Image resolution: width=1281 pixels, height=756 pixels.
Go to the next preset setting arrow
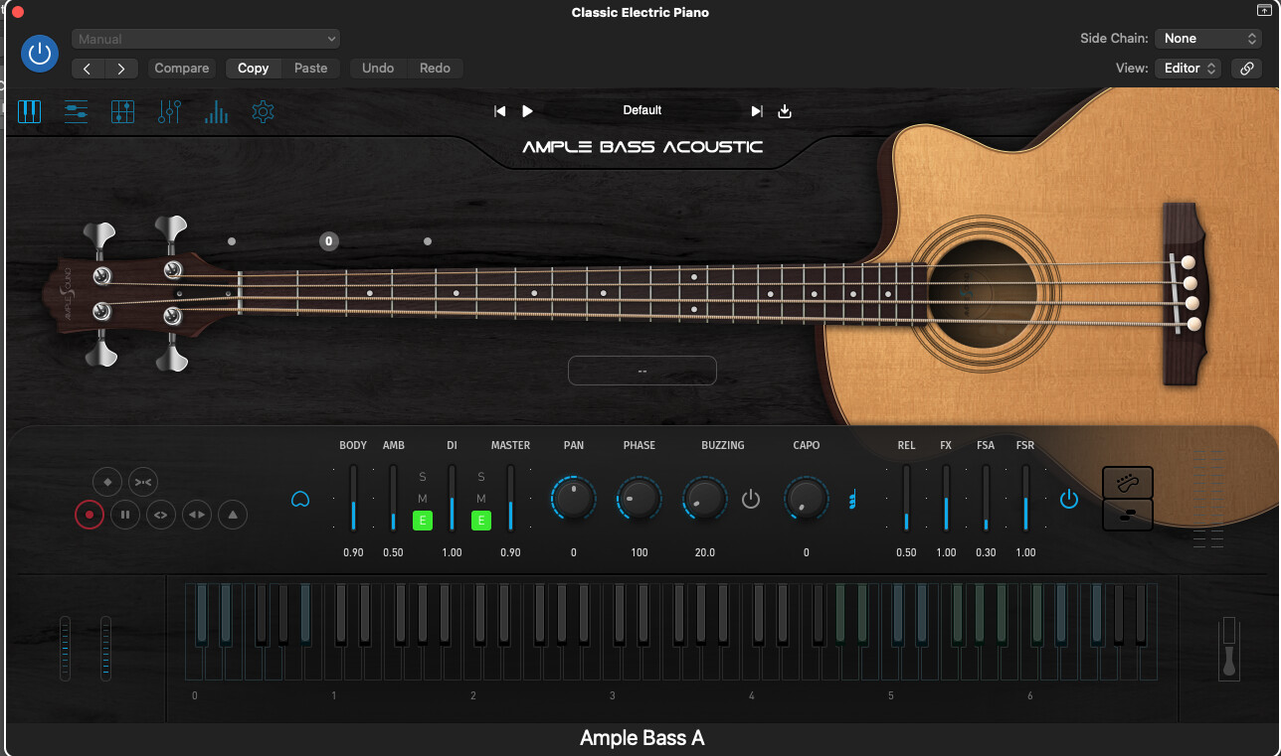tap(121, 69)
